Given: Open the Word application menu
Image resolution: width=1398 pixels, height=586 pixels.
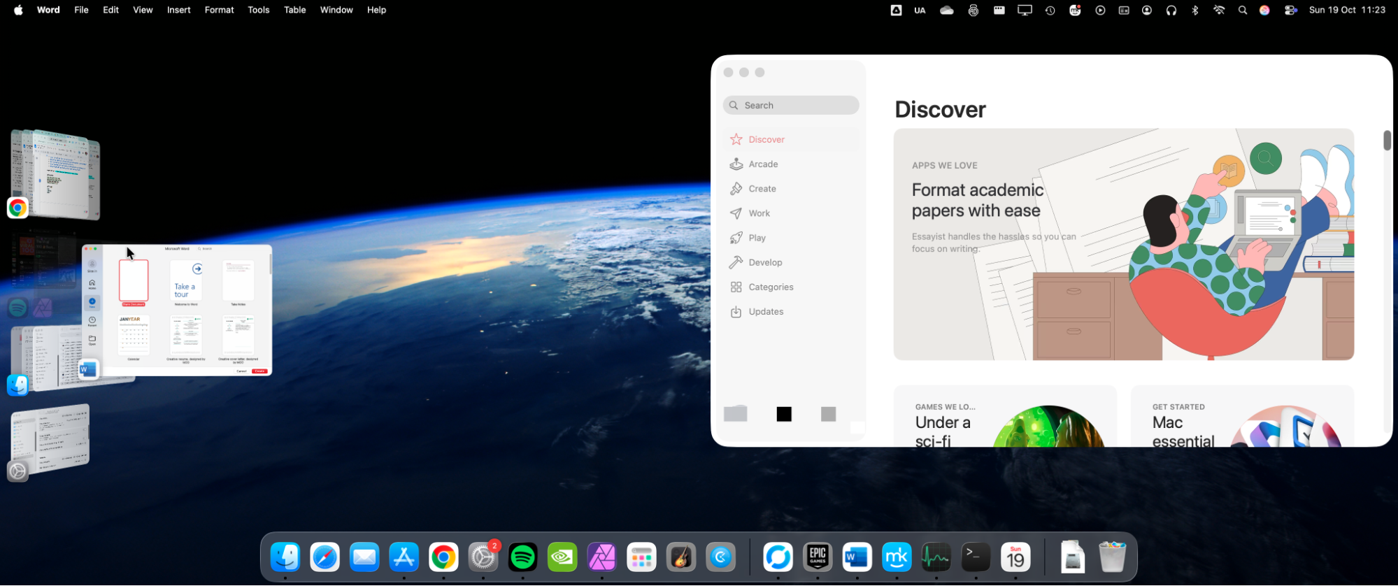Looking at the screenshot, I should pyautogui.click(x=48, y=10).
